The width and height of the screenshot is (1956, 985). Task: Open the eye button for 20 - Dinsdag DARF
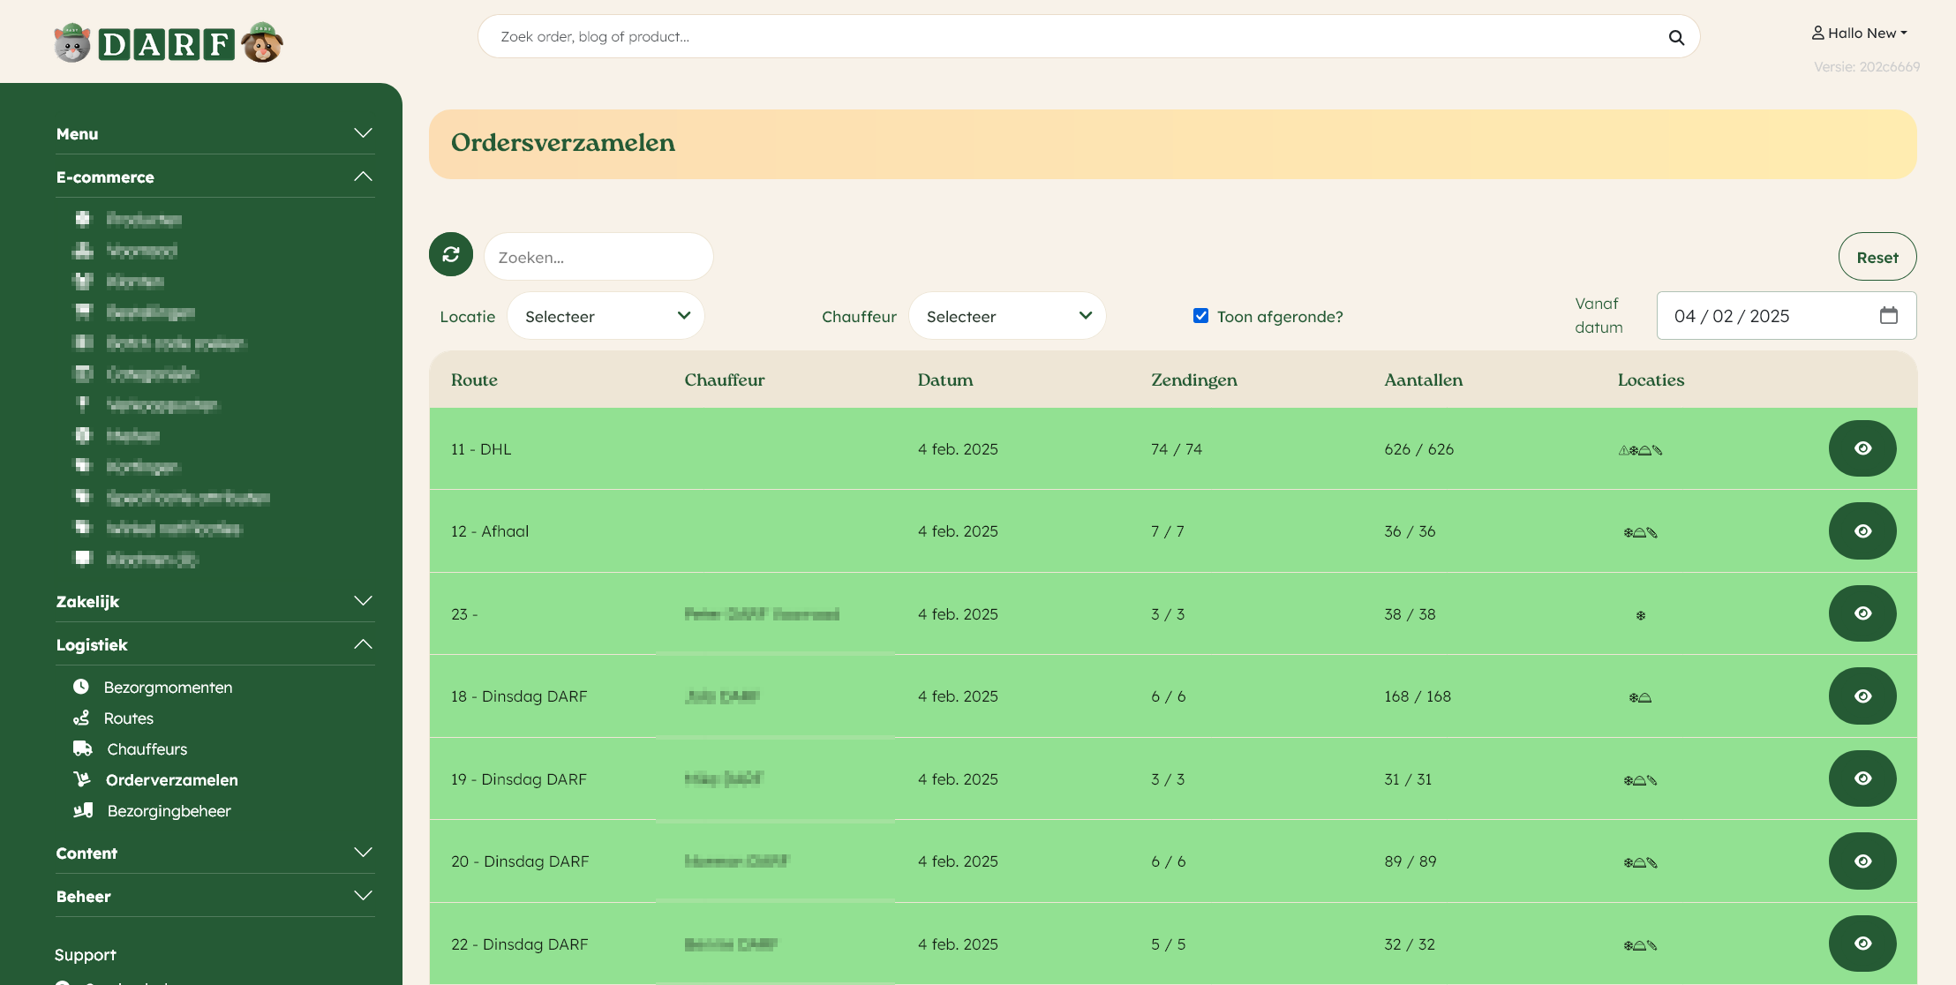pos(1862,861)
